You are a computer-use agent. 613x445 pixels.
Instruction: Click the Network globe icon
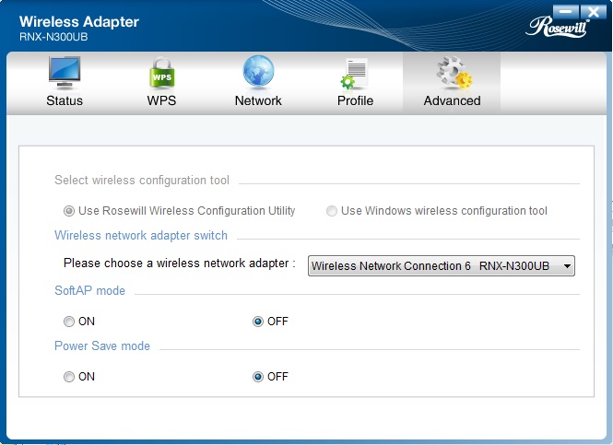coord(258,72)
